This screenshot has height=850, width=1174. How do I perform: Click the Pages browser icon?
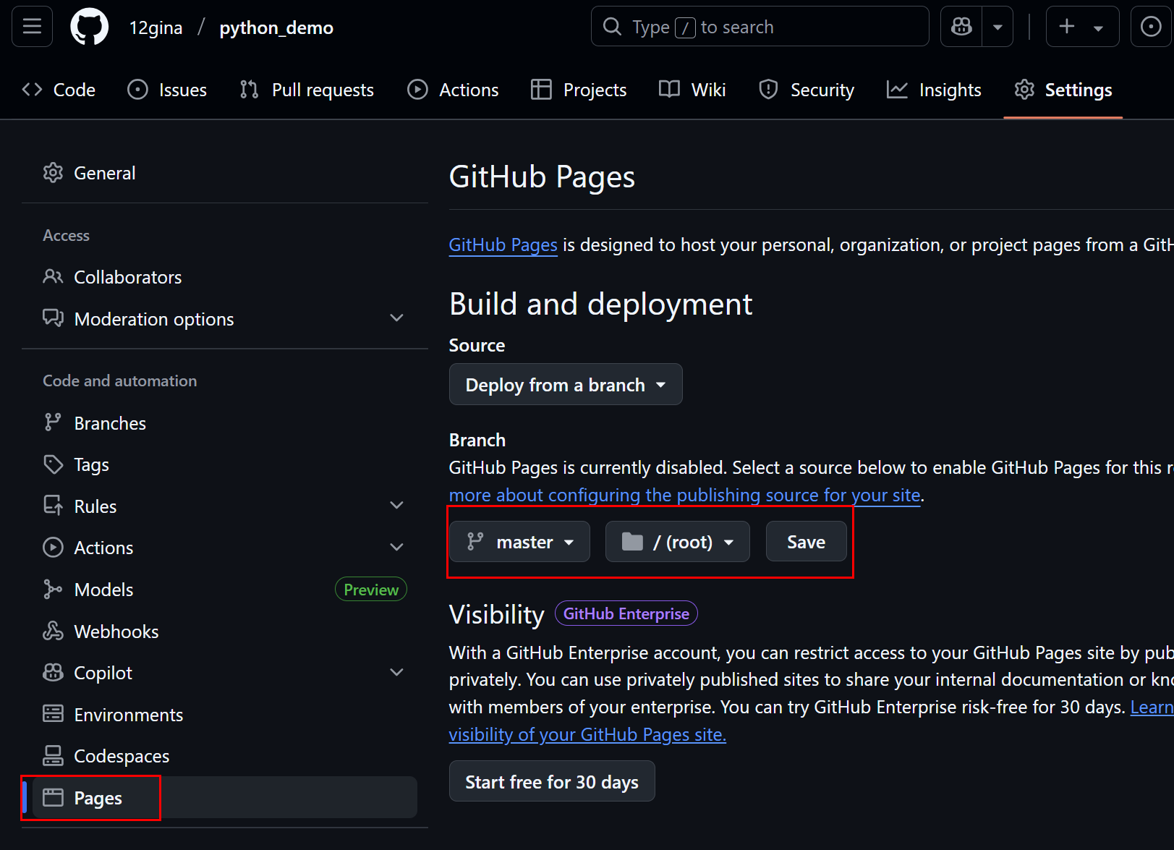coord(53,797)
